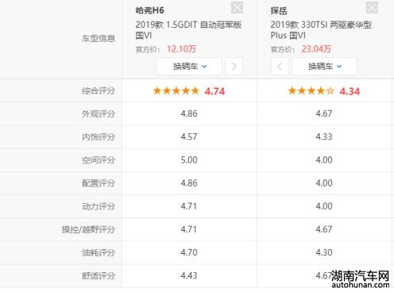
Task: Click the 12.10万 official price
Action: coord(181,49)
